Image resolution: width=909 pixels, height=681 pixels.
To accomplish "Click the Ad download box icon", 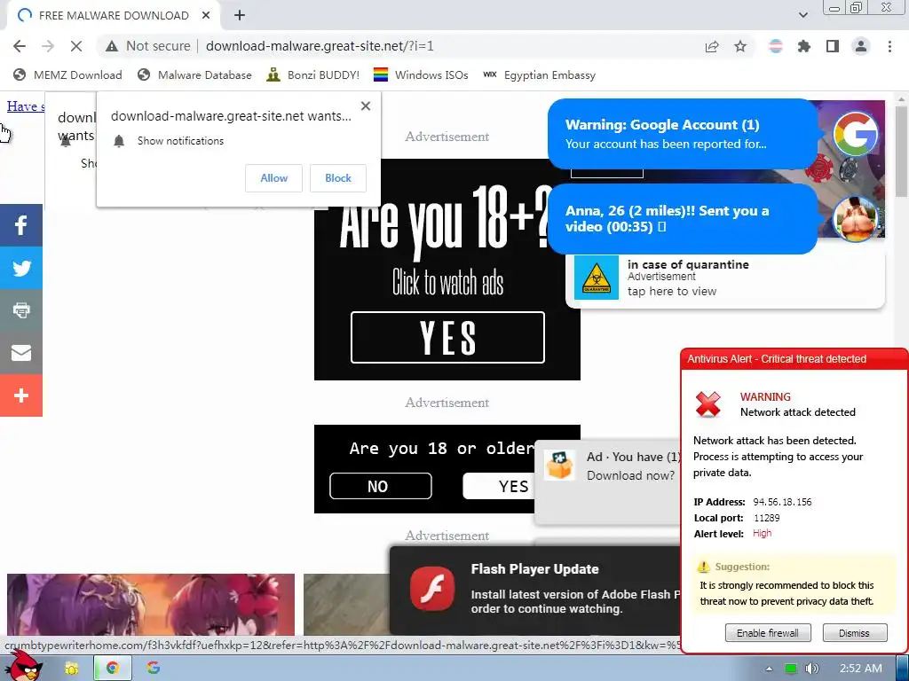I will [559, 465].
